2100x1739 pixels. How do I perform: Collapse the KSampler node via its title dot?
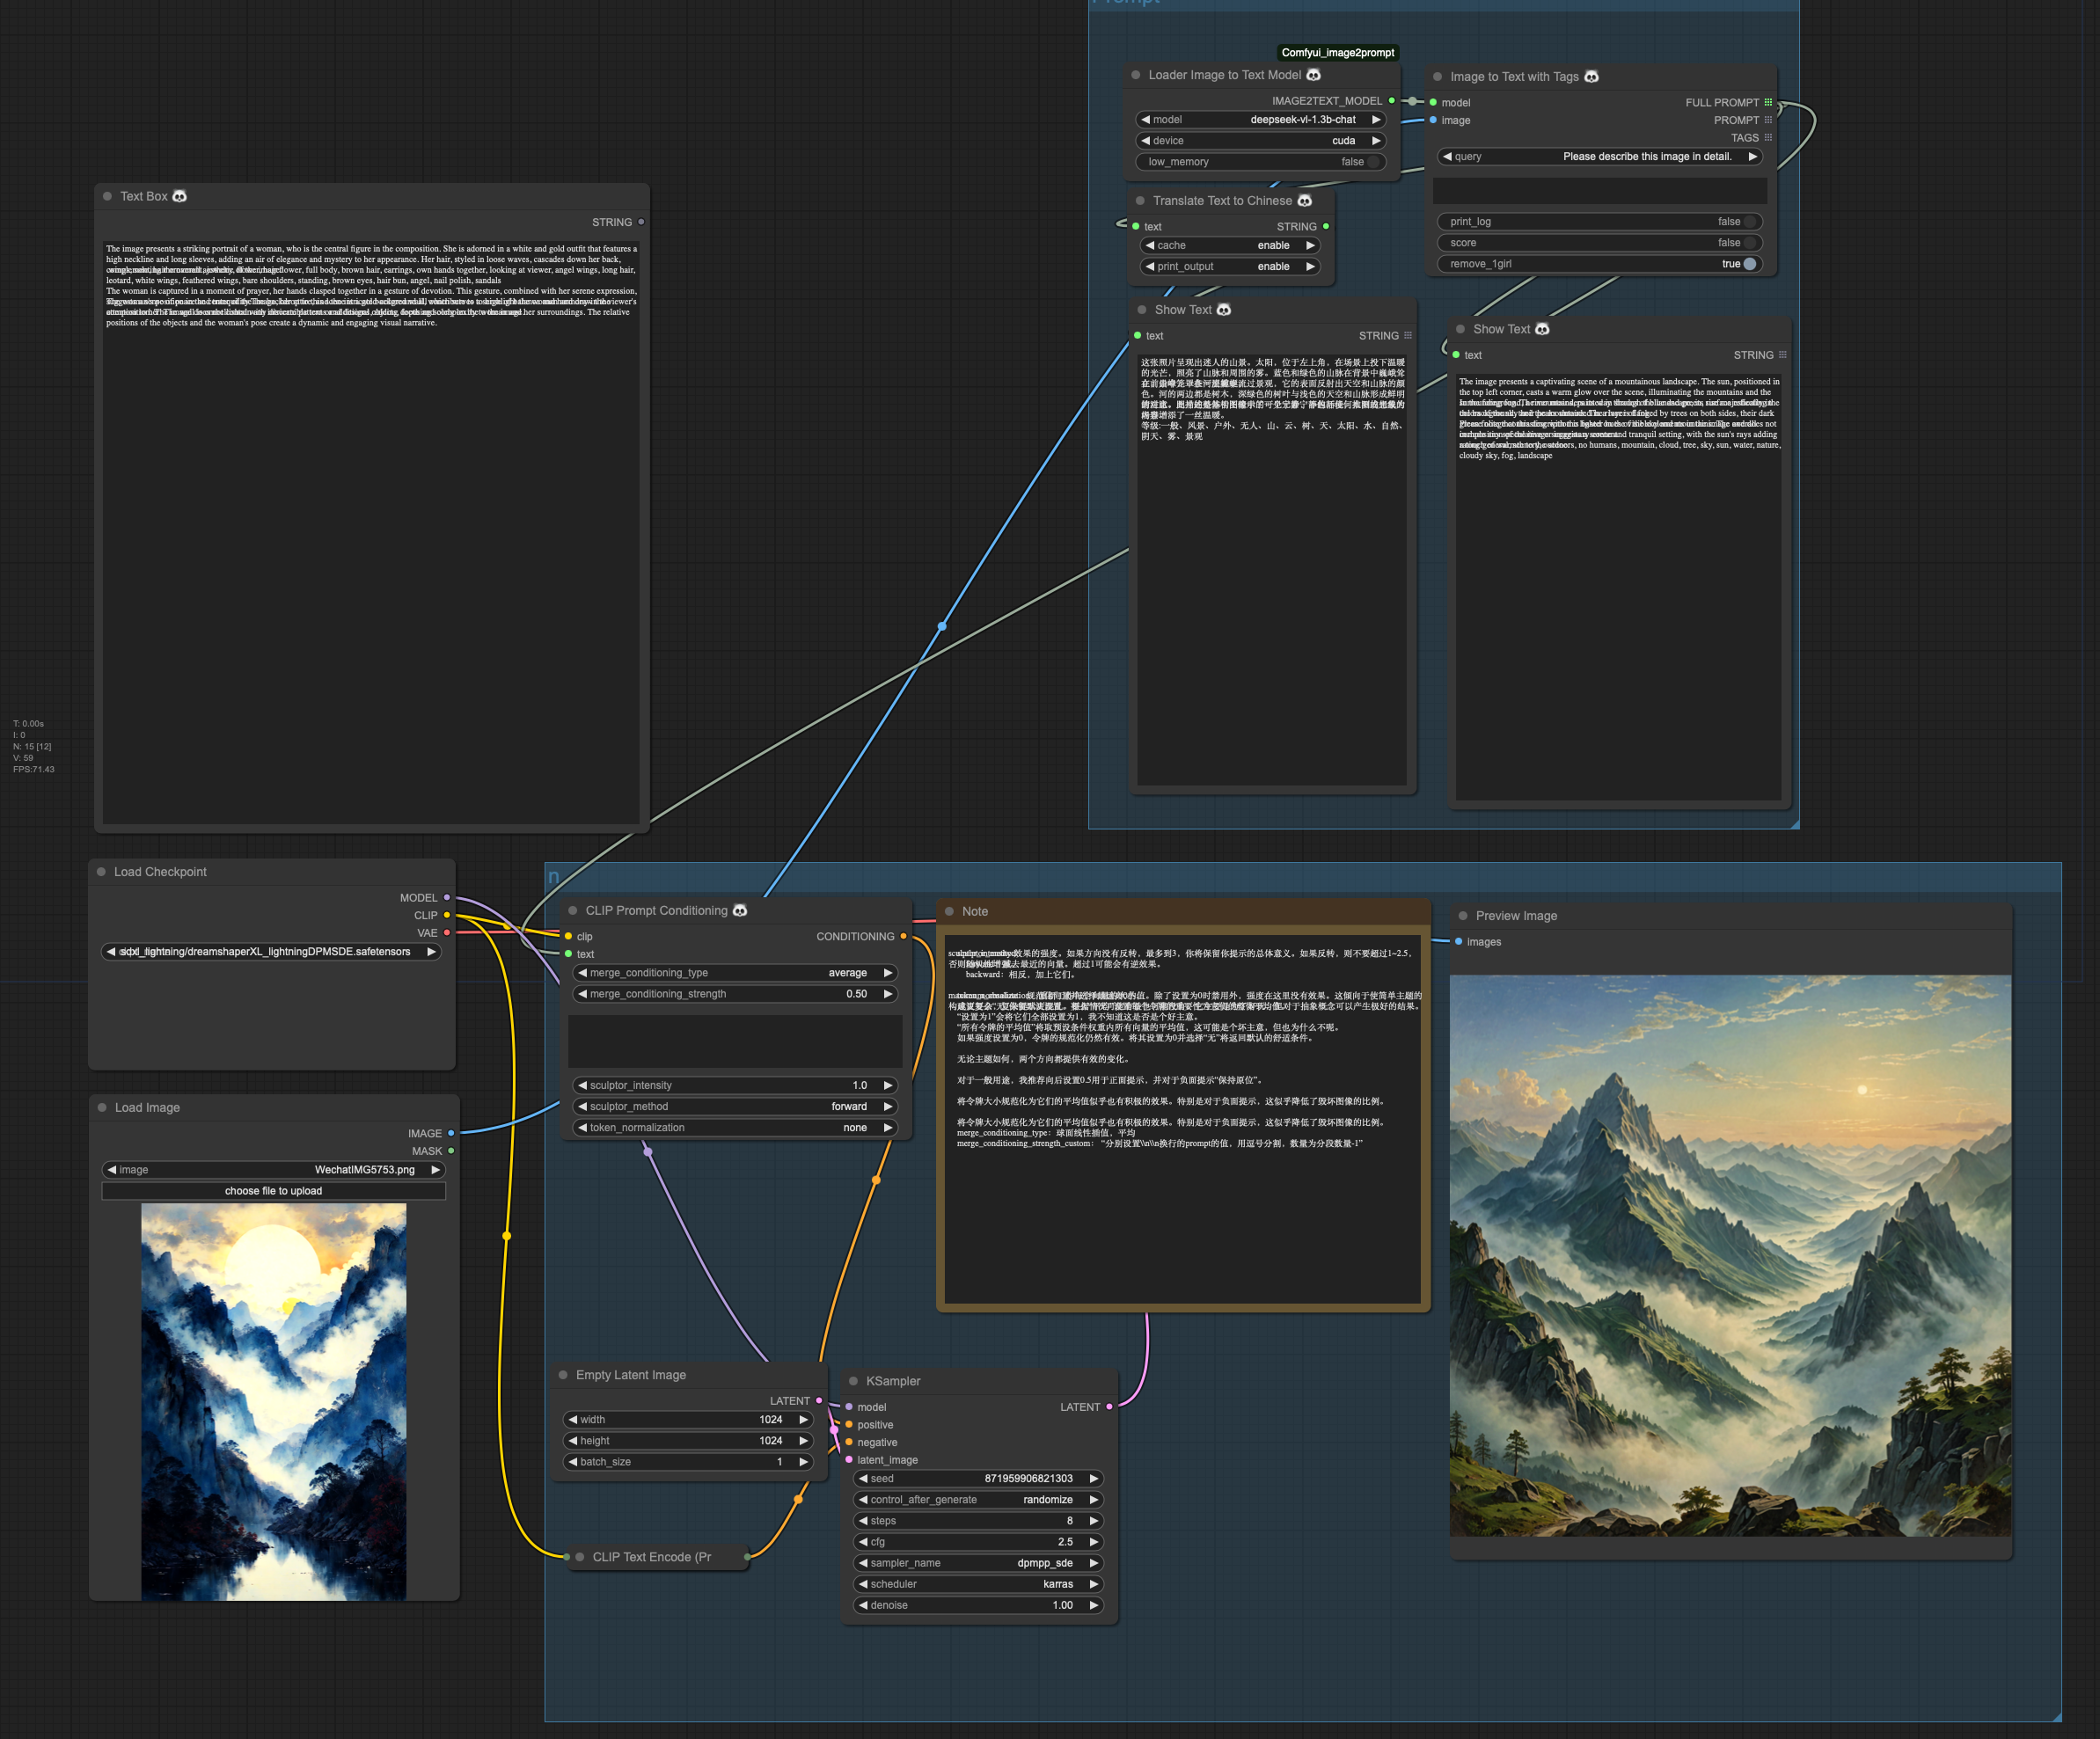point(853,1381)
